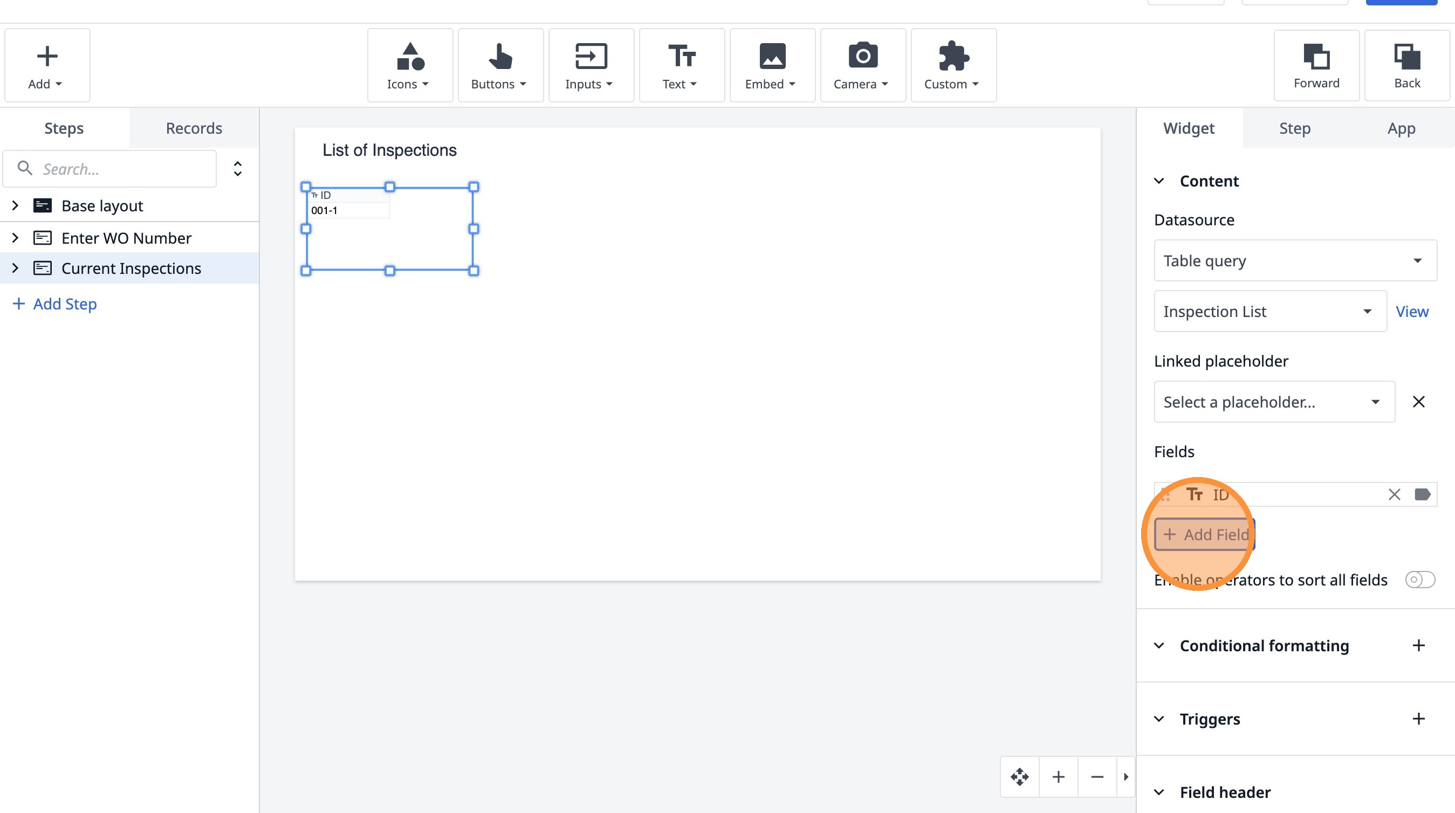Remove the ID field from list

pyautogui.click(x=1394, y=494)
